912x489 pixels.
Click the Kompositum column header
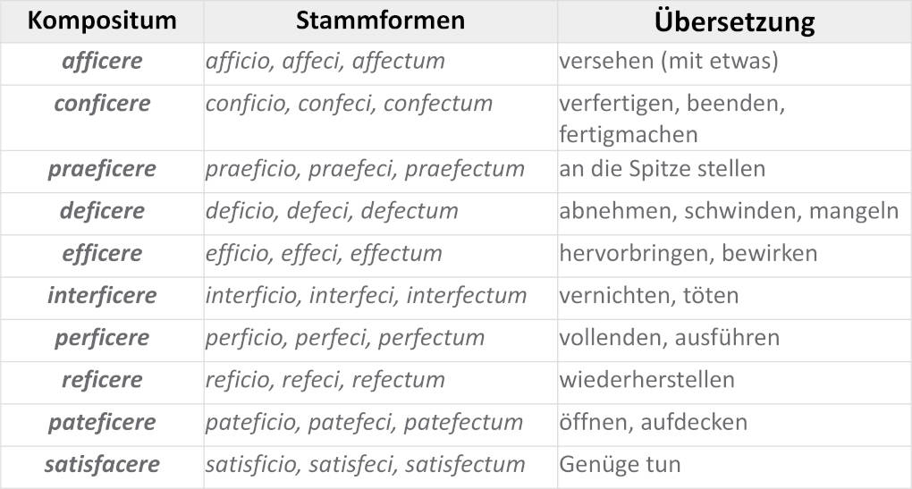pyautogui.click(x=102, y=21)
